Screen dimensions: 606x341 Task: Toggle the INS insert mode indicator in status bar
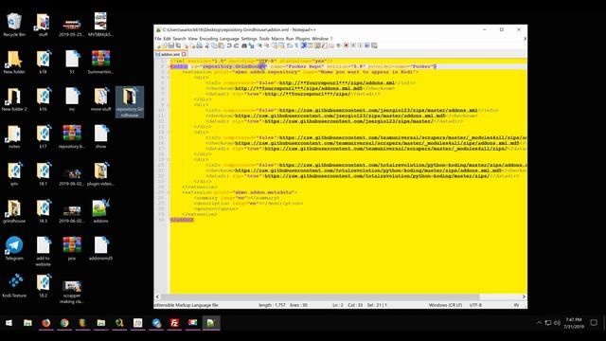[516, 305]
